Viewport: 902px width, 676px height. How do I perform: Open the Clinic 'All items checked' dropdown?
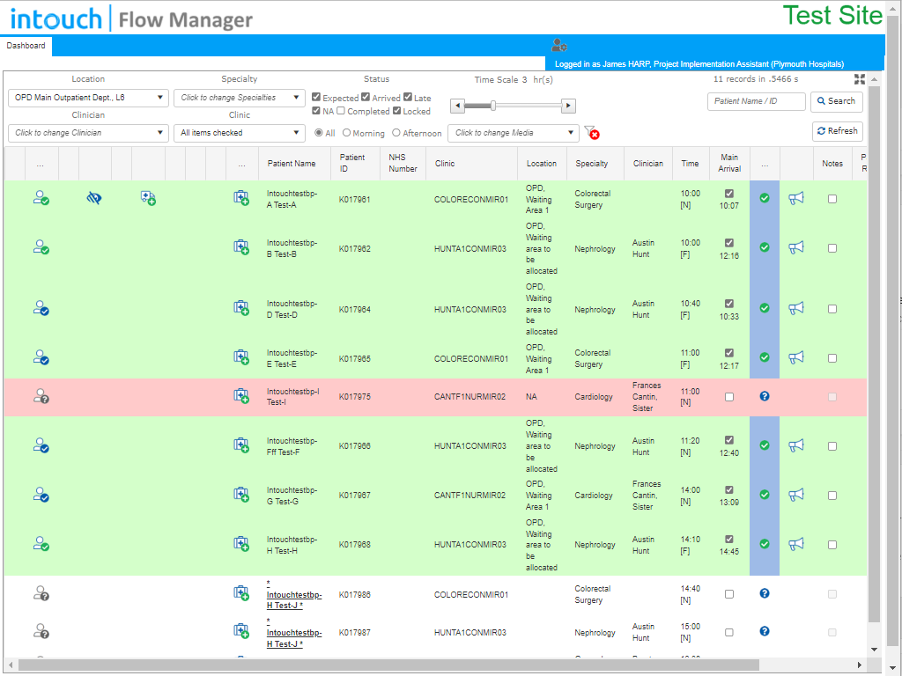click(240, 133)
